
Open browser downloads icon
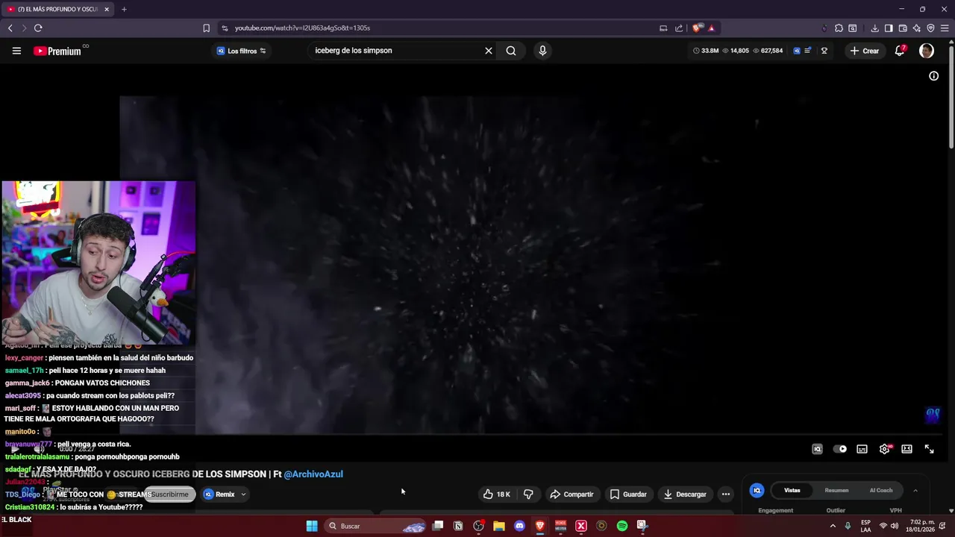point(874,28)
